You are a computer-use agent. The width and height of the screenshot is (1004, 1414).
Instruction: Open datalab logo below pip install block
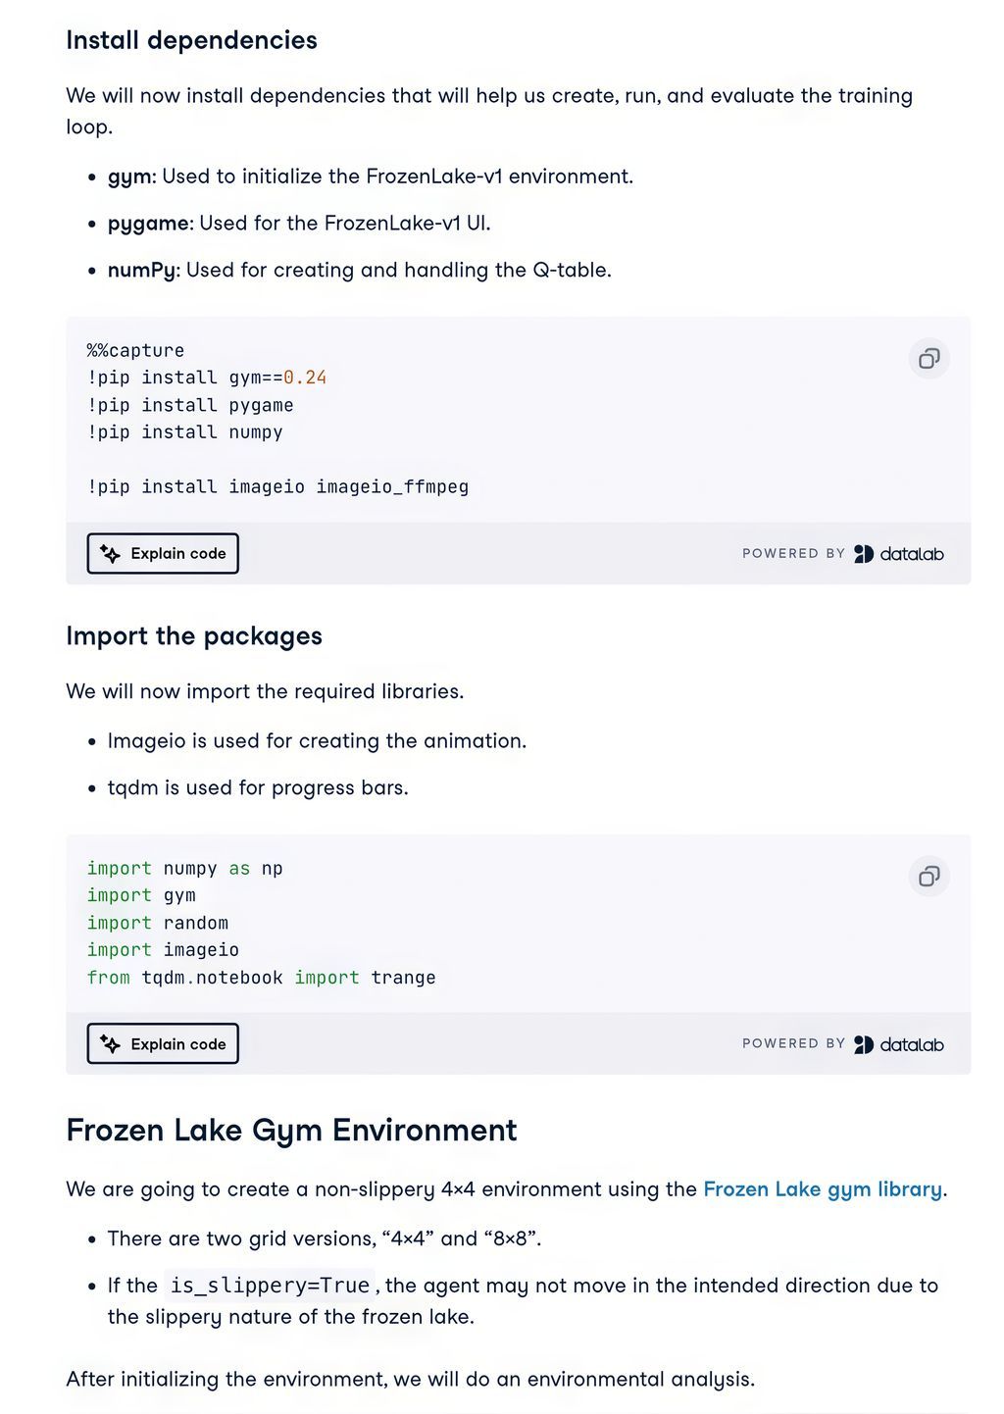click(898, 554)
